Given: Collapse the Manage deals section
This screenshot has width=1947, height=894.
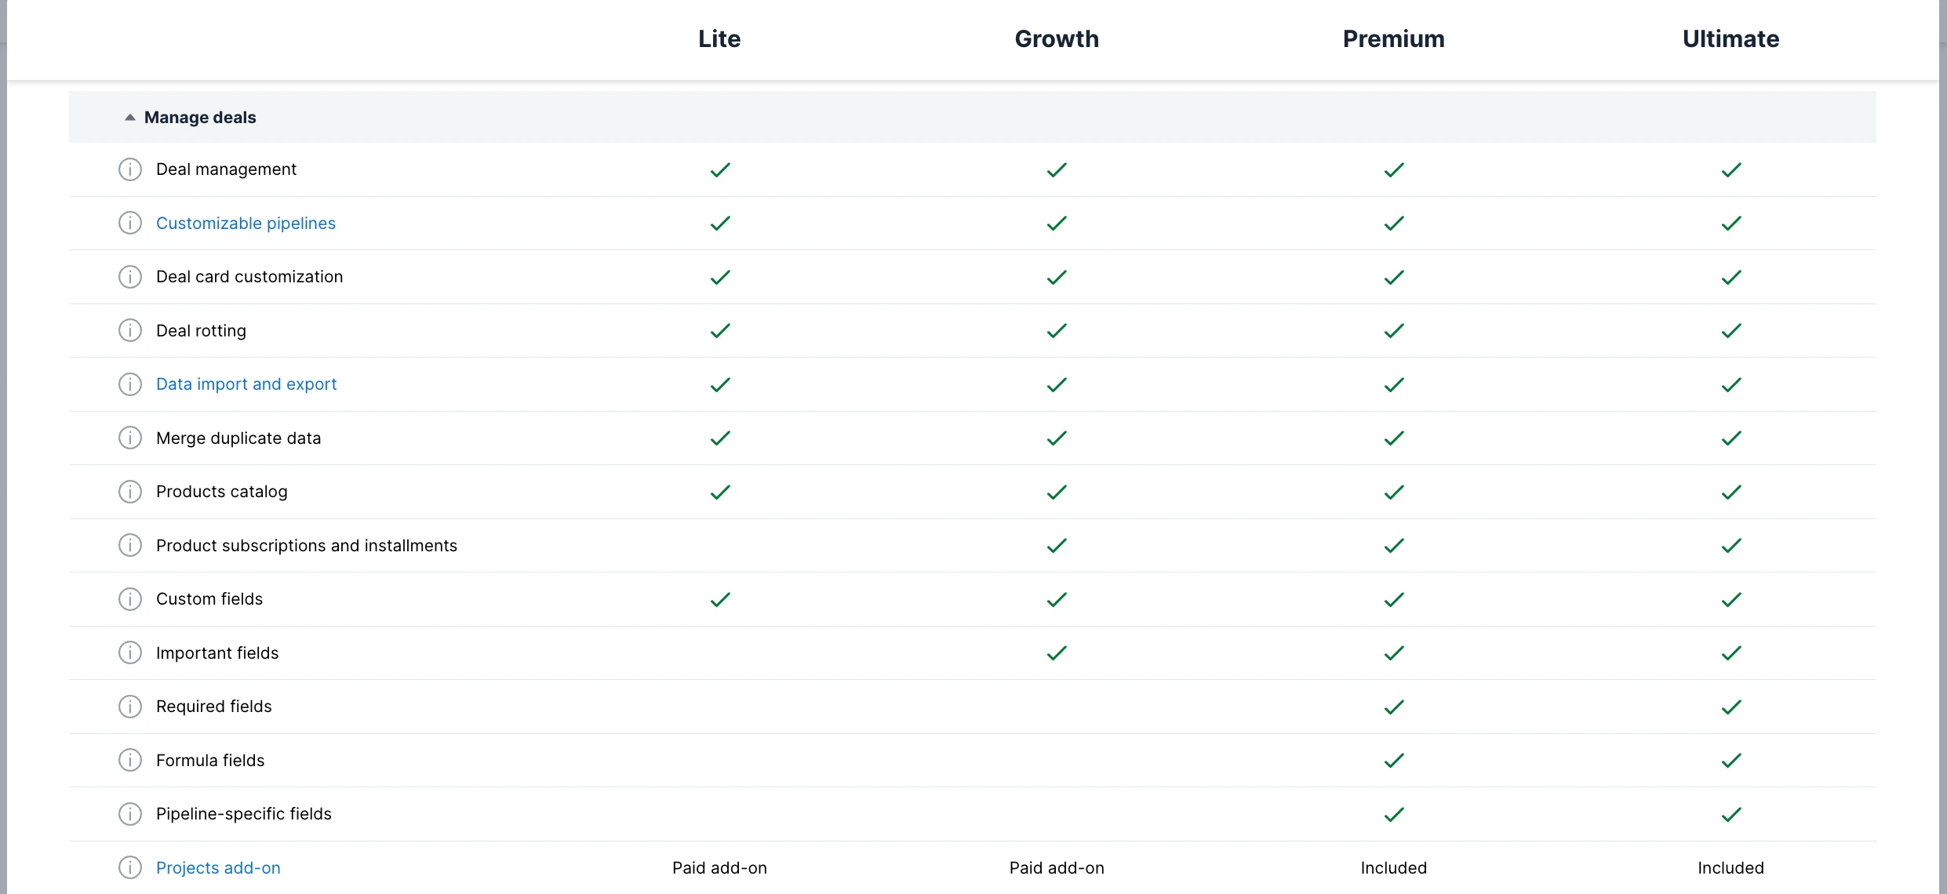Looking at the screenshot, I should click(130, 117).
